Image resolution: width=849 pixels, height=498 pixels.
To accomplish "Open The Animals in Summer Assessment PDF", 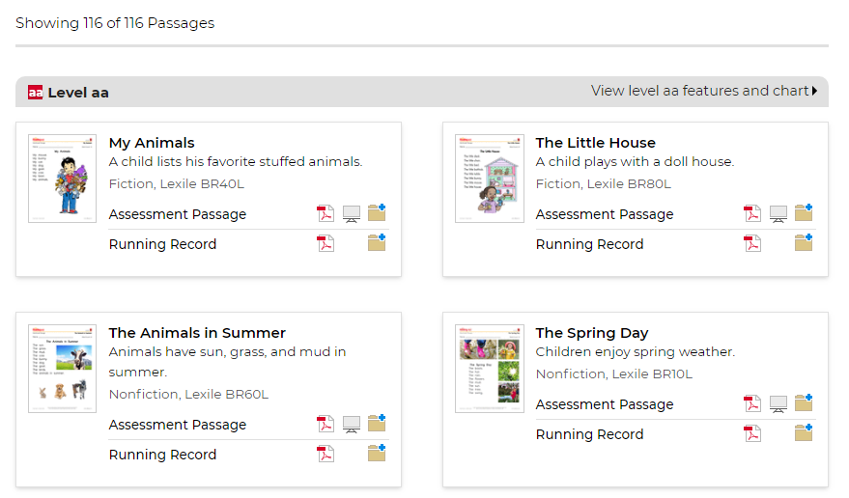I will tap(325, 425).
